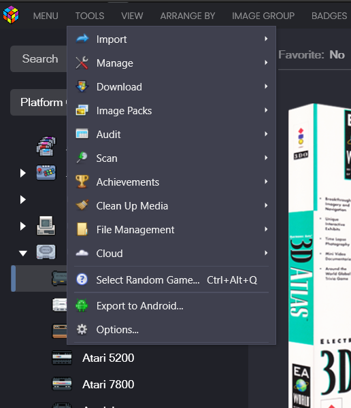
Task: Click the green Android robot icon
Action: tap(82, 305)
